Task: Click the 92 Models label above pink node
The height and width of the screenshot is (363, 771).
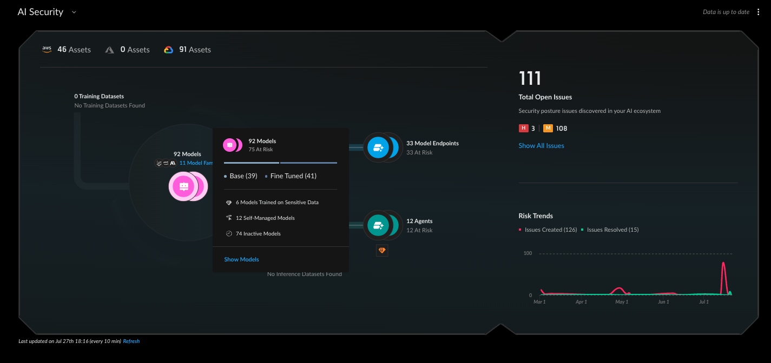Action: (x=187, y=154)
